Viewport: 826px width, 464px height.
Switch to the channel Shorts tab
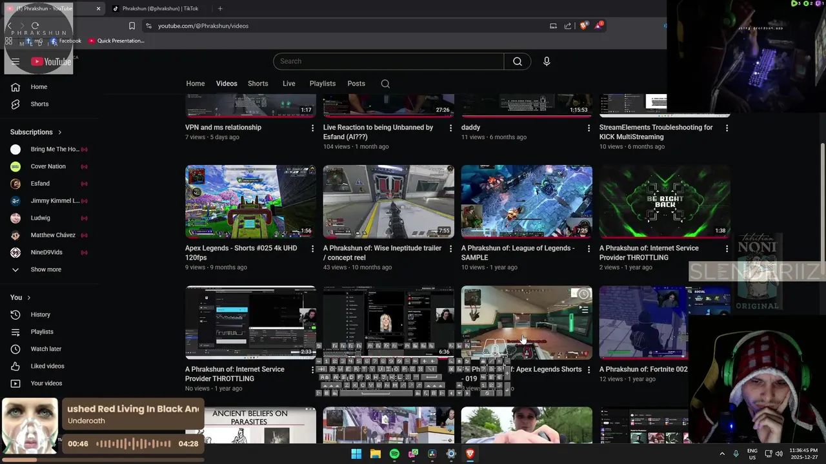(x=258, y=84)
